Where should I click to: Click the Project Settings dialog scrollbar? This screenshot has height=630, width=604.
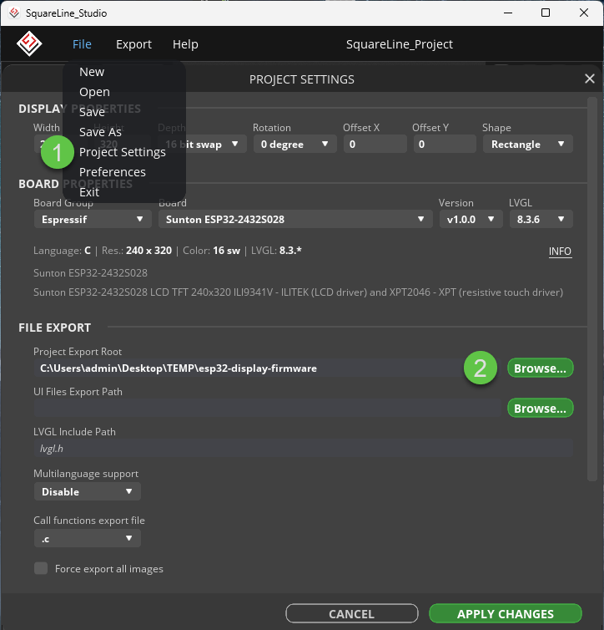pyautogui.click(x=592, y=288)
